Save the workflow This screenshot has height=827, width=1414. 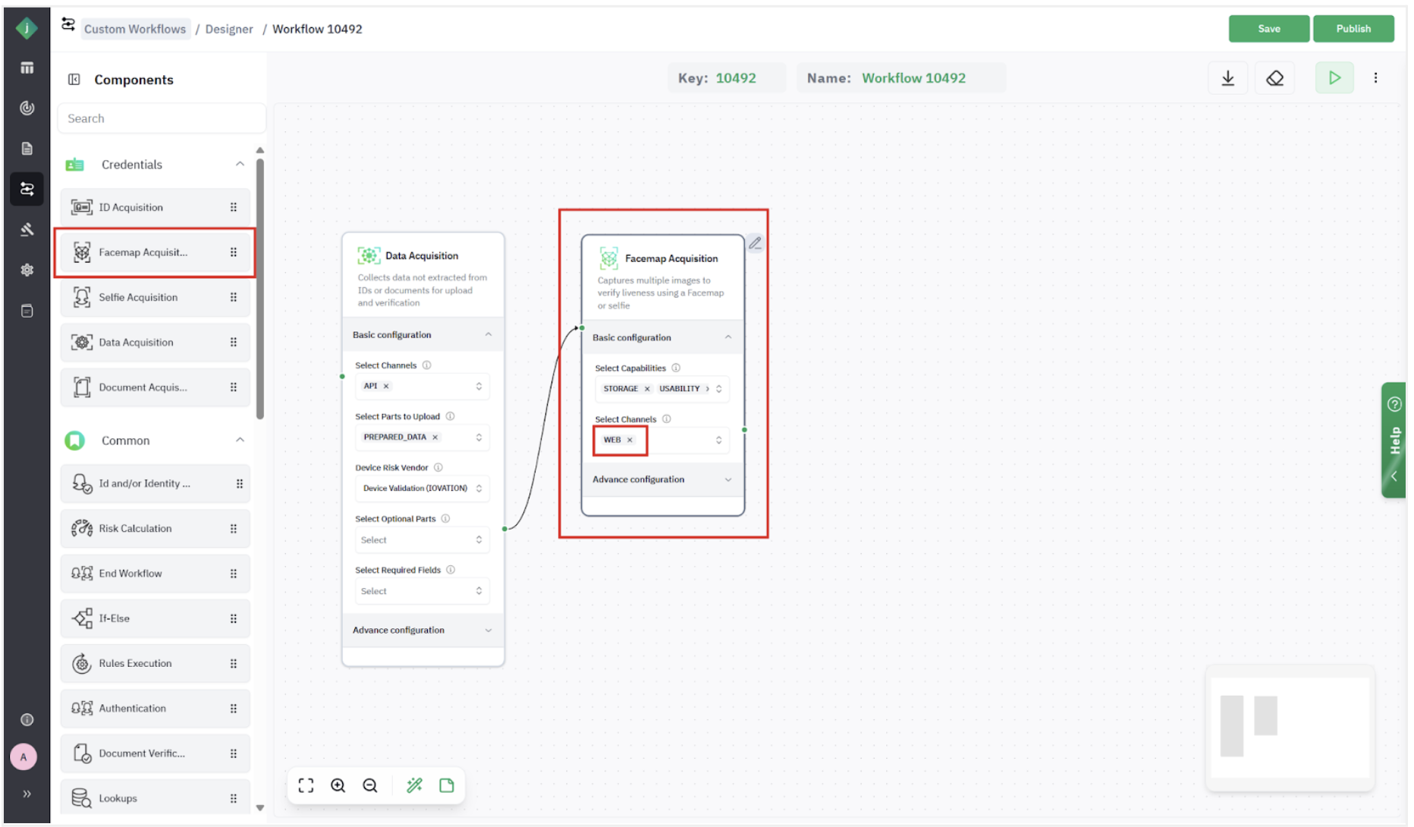(1268, 28)
